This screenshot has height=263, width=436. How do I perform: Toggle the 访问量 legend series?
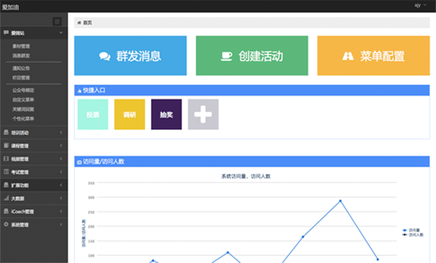tap(411, 230)
